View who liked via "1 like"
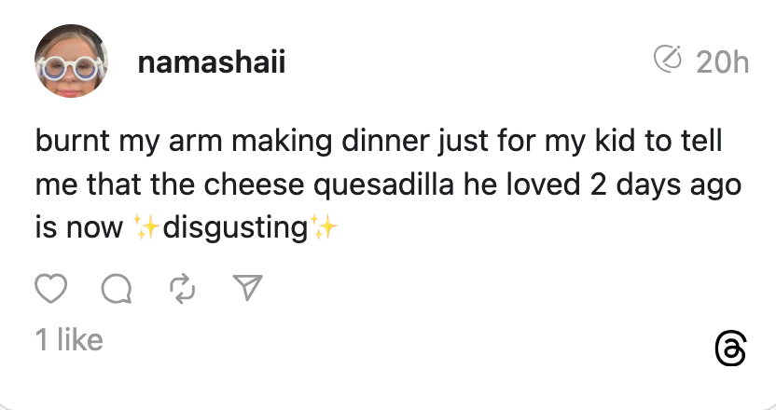 [68, 340]
